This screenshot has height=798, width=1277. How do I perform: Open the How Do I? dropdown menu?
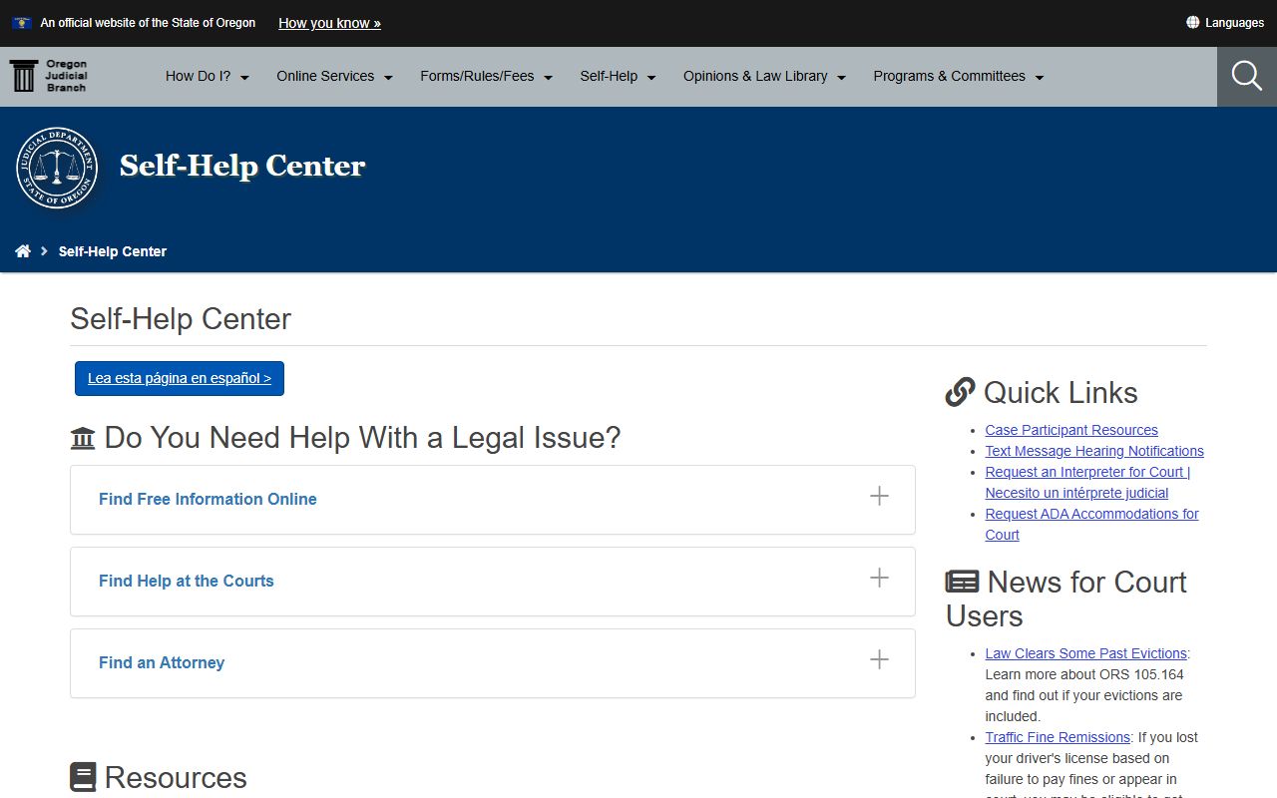tap(208, 76)
